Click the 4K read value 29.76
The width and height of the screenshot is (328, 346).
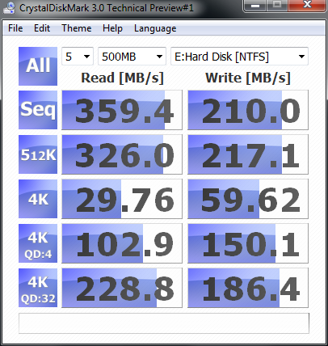click(x=122, y=199)
